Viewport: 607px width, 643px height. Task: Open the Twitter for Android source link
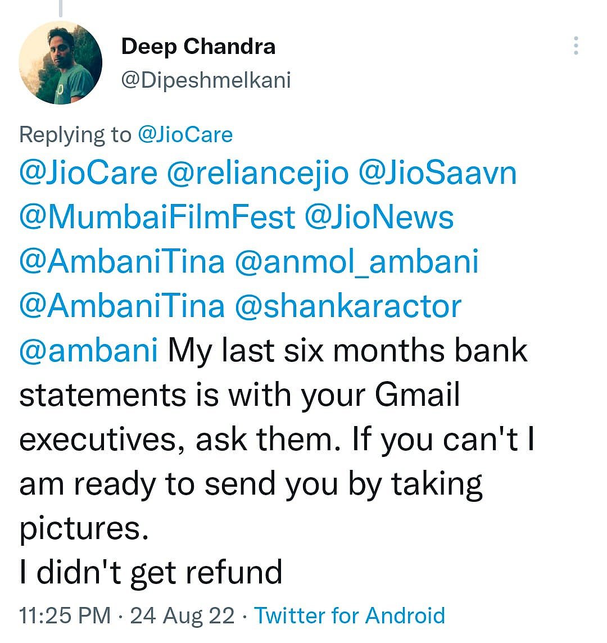[x=350, y=615]
